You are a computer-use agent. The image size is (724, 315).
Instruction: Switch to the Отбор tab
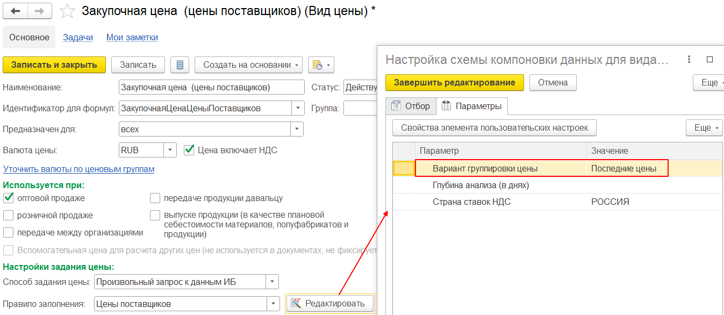pyautogui.click(x=411, y=106)
